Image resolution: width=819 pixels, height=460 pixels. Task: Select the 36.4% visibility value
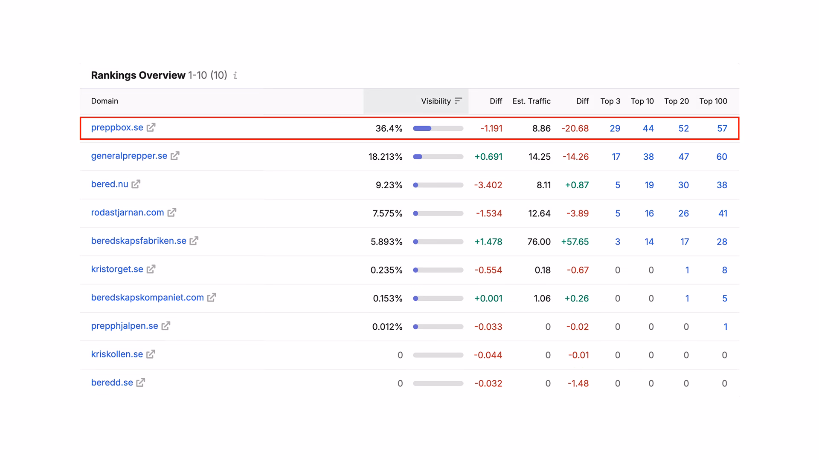click(389, 128)
